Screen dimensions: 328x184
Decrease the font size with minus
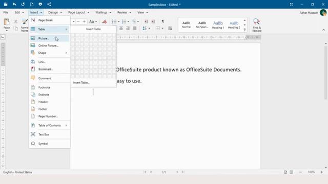click(78, 21)
